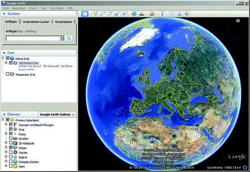This screenshot has height=172, width=250.
Task: Disable the Ozean layer checkbox
Action: 11,147
